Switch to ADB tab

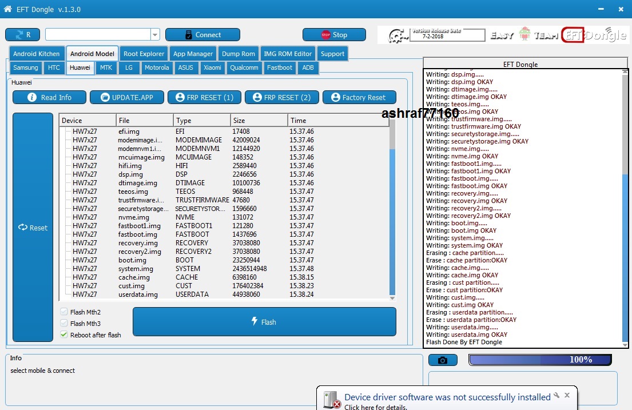308,67
